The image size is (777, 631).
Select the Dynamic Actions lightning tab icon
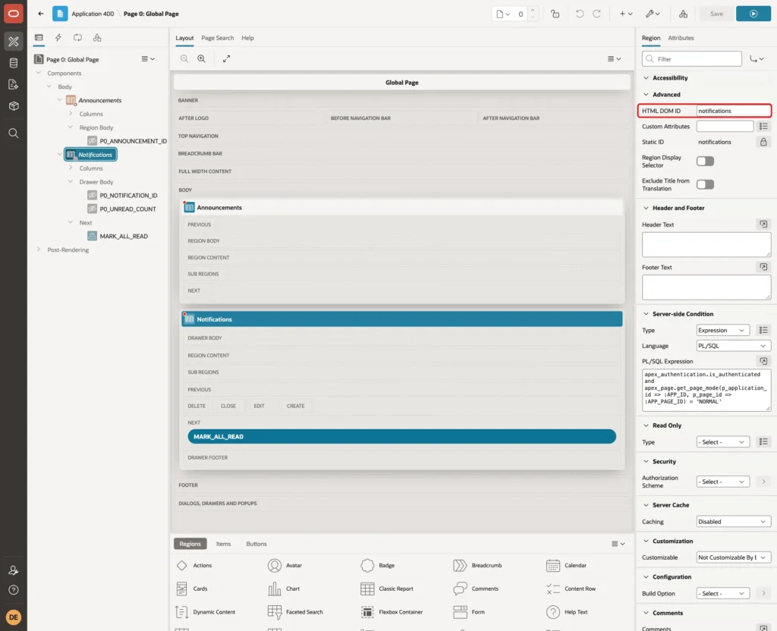click(58, 38)
